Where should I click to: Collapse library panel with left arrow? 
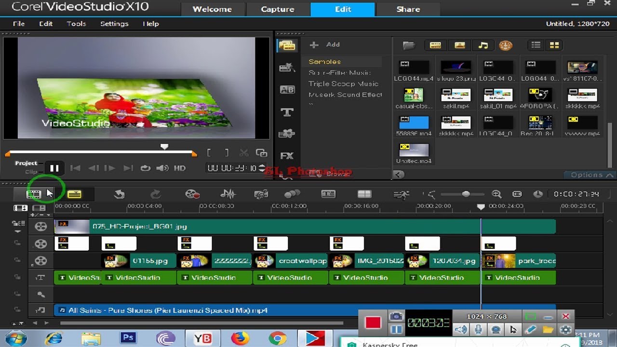[398, 174]
